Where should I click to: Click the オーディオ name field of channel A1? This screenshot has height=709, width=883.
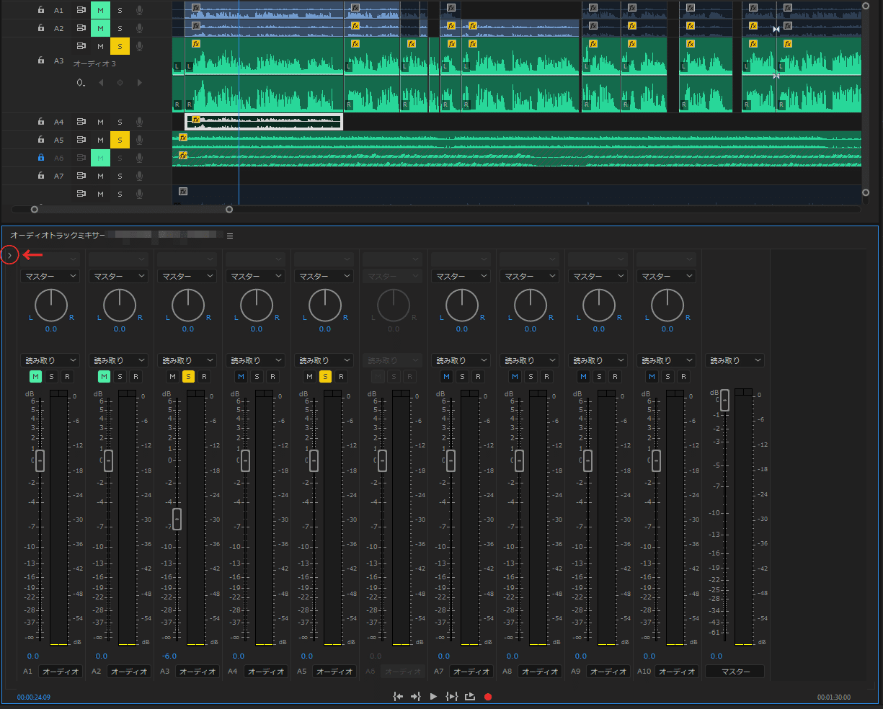(61, 672)
